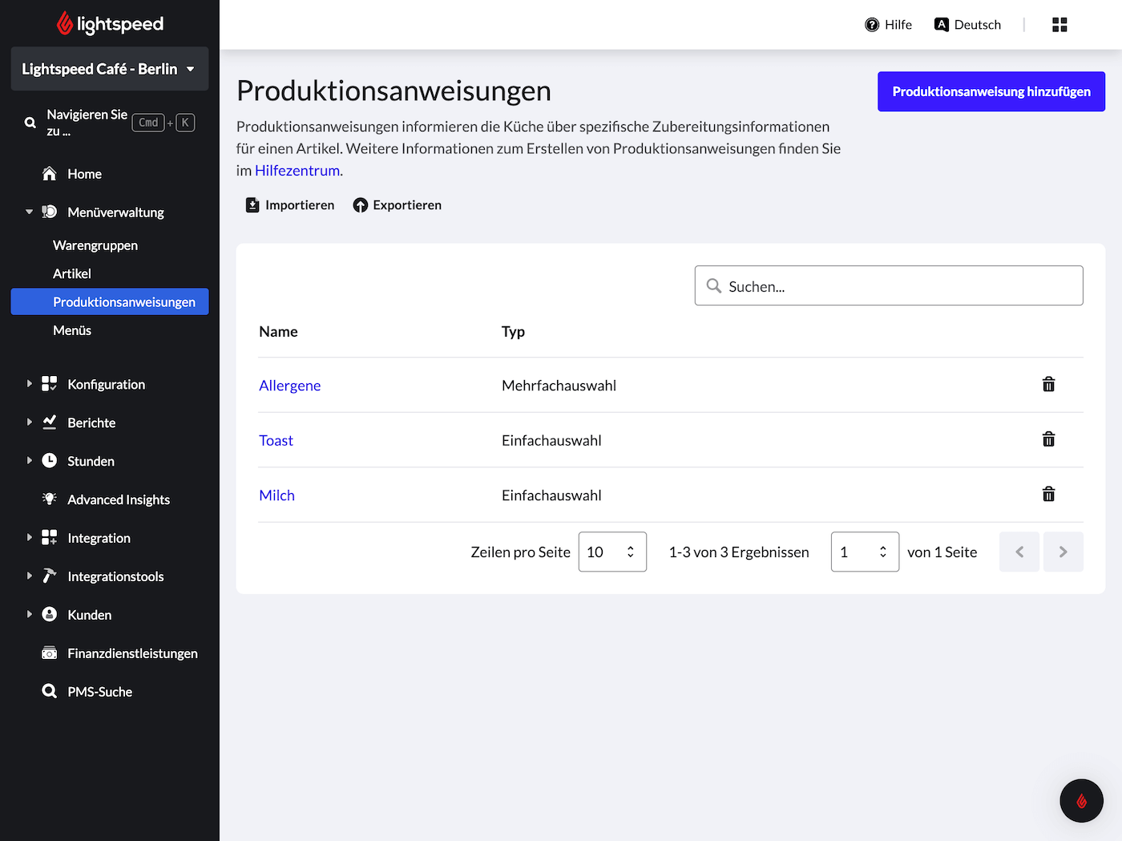The height and width of the screenshot is (841, 1122).
Task: Click the Finanzdienstleistungen cash icon
Action: pyautogui.click(x=50, y=653)
